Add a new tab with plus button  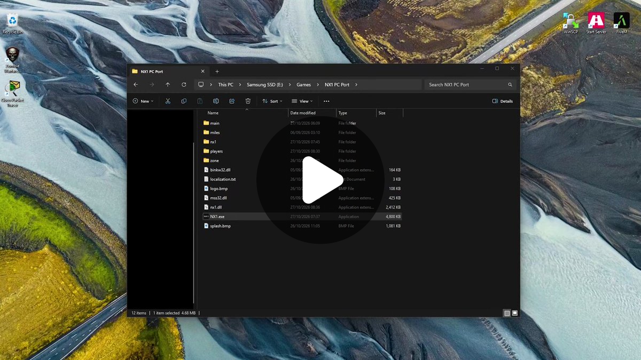coord(217,71)
